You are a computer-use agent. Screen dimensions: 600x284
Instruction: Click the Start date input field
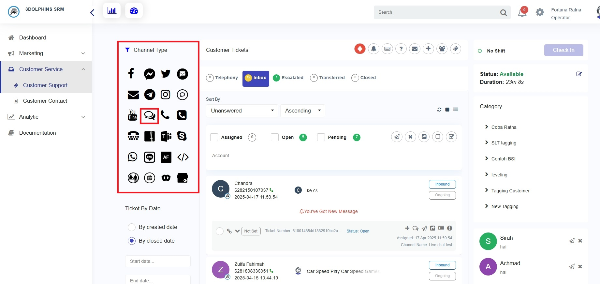[x=158, y=261]
